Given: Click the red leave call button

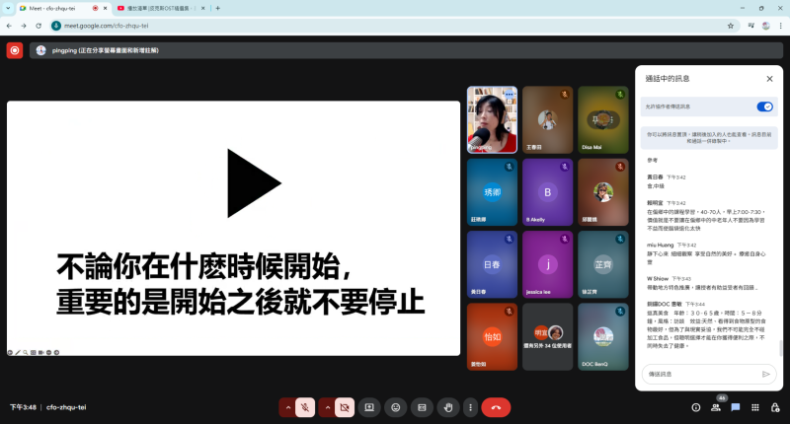Looking at the screenshot, I should 496,407.
